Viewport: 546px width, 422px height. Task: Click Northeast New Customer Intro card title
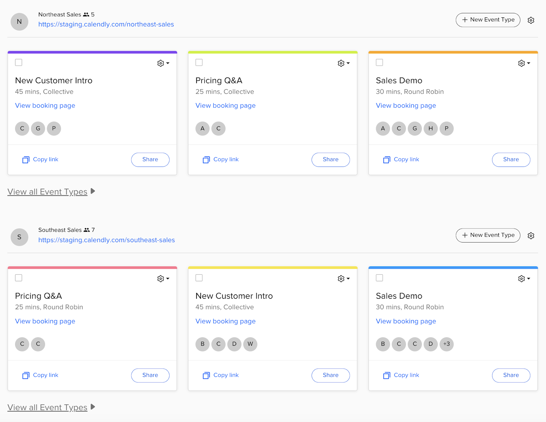pos(54,81)
